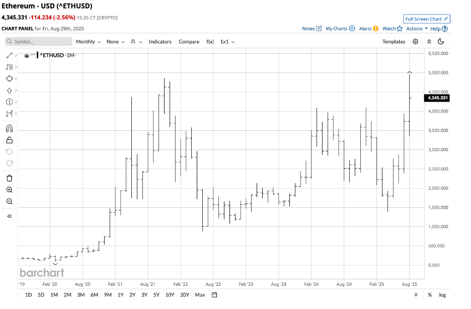
Task: Open the bar type dropdown
Action: click(x=136, y=42)
